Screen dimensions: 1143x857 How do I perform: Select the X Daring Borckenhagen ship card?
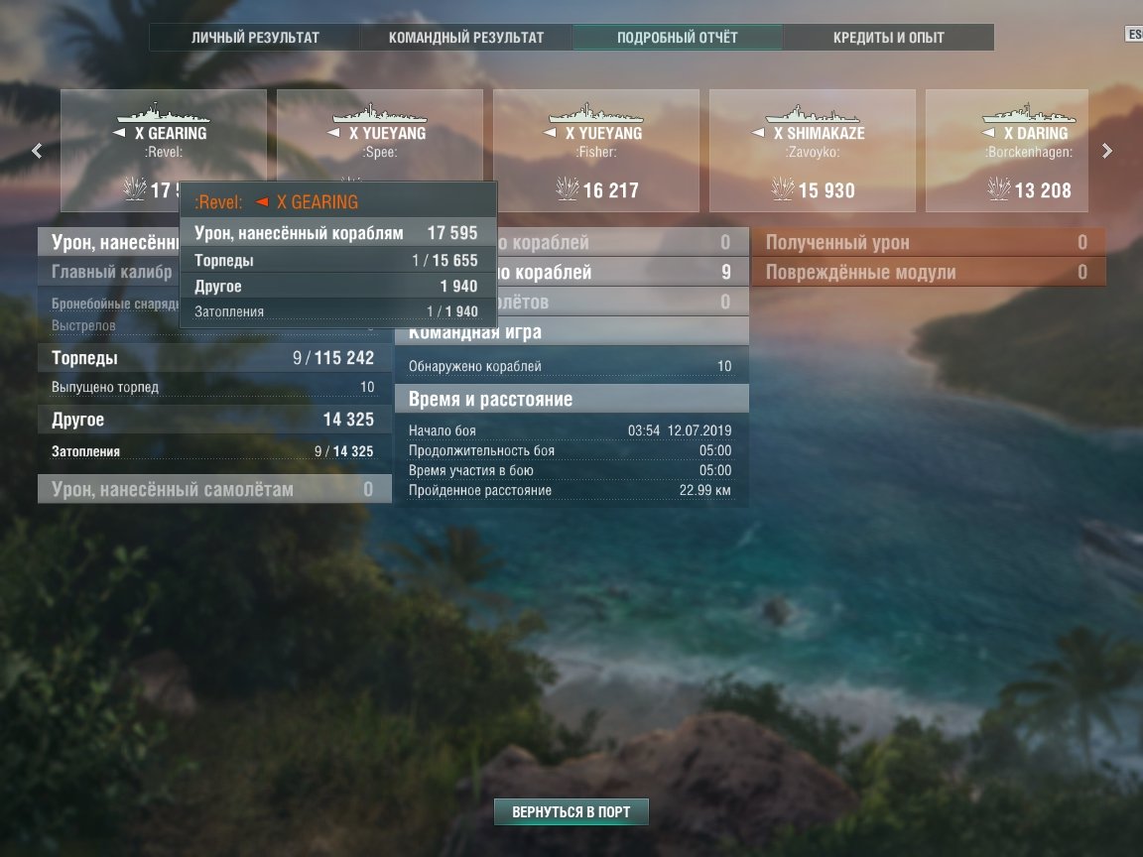click(x=1007, y=151)
